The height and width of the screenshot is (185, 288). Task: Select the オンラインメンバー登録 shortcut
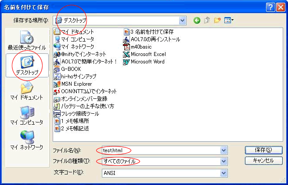80,99
